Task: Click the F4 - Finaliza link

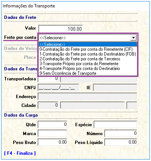Action: point(20,153)
